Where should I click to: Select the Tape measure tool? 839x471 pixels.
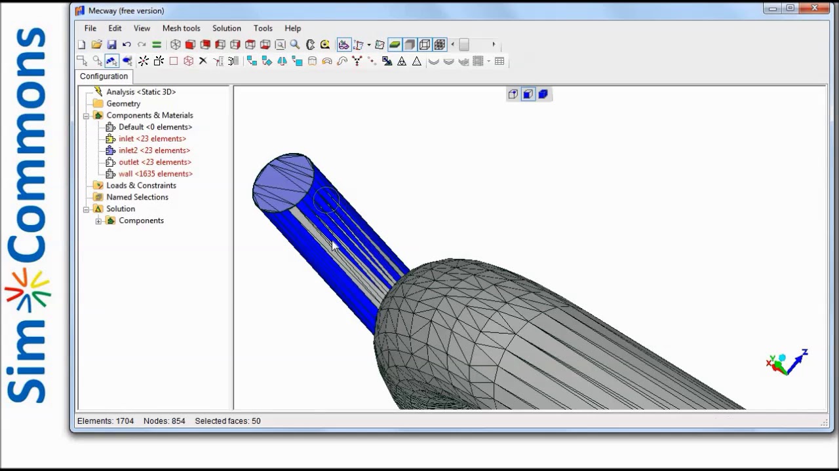click(325, 44)
